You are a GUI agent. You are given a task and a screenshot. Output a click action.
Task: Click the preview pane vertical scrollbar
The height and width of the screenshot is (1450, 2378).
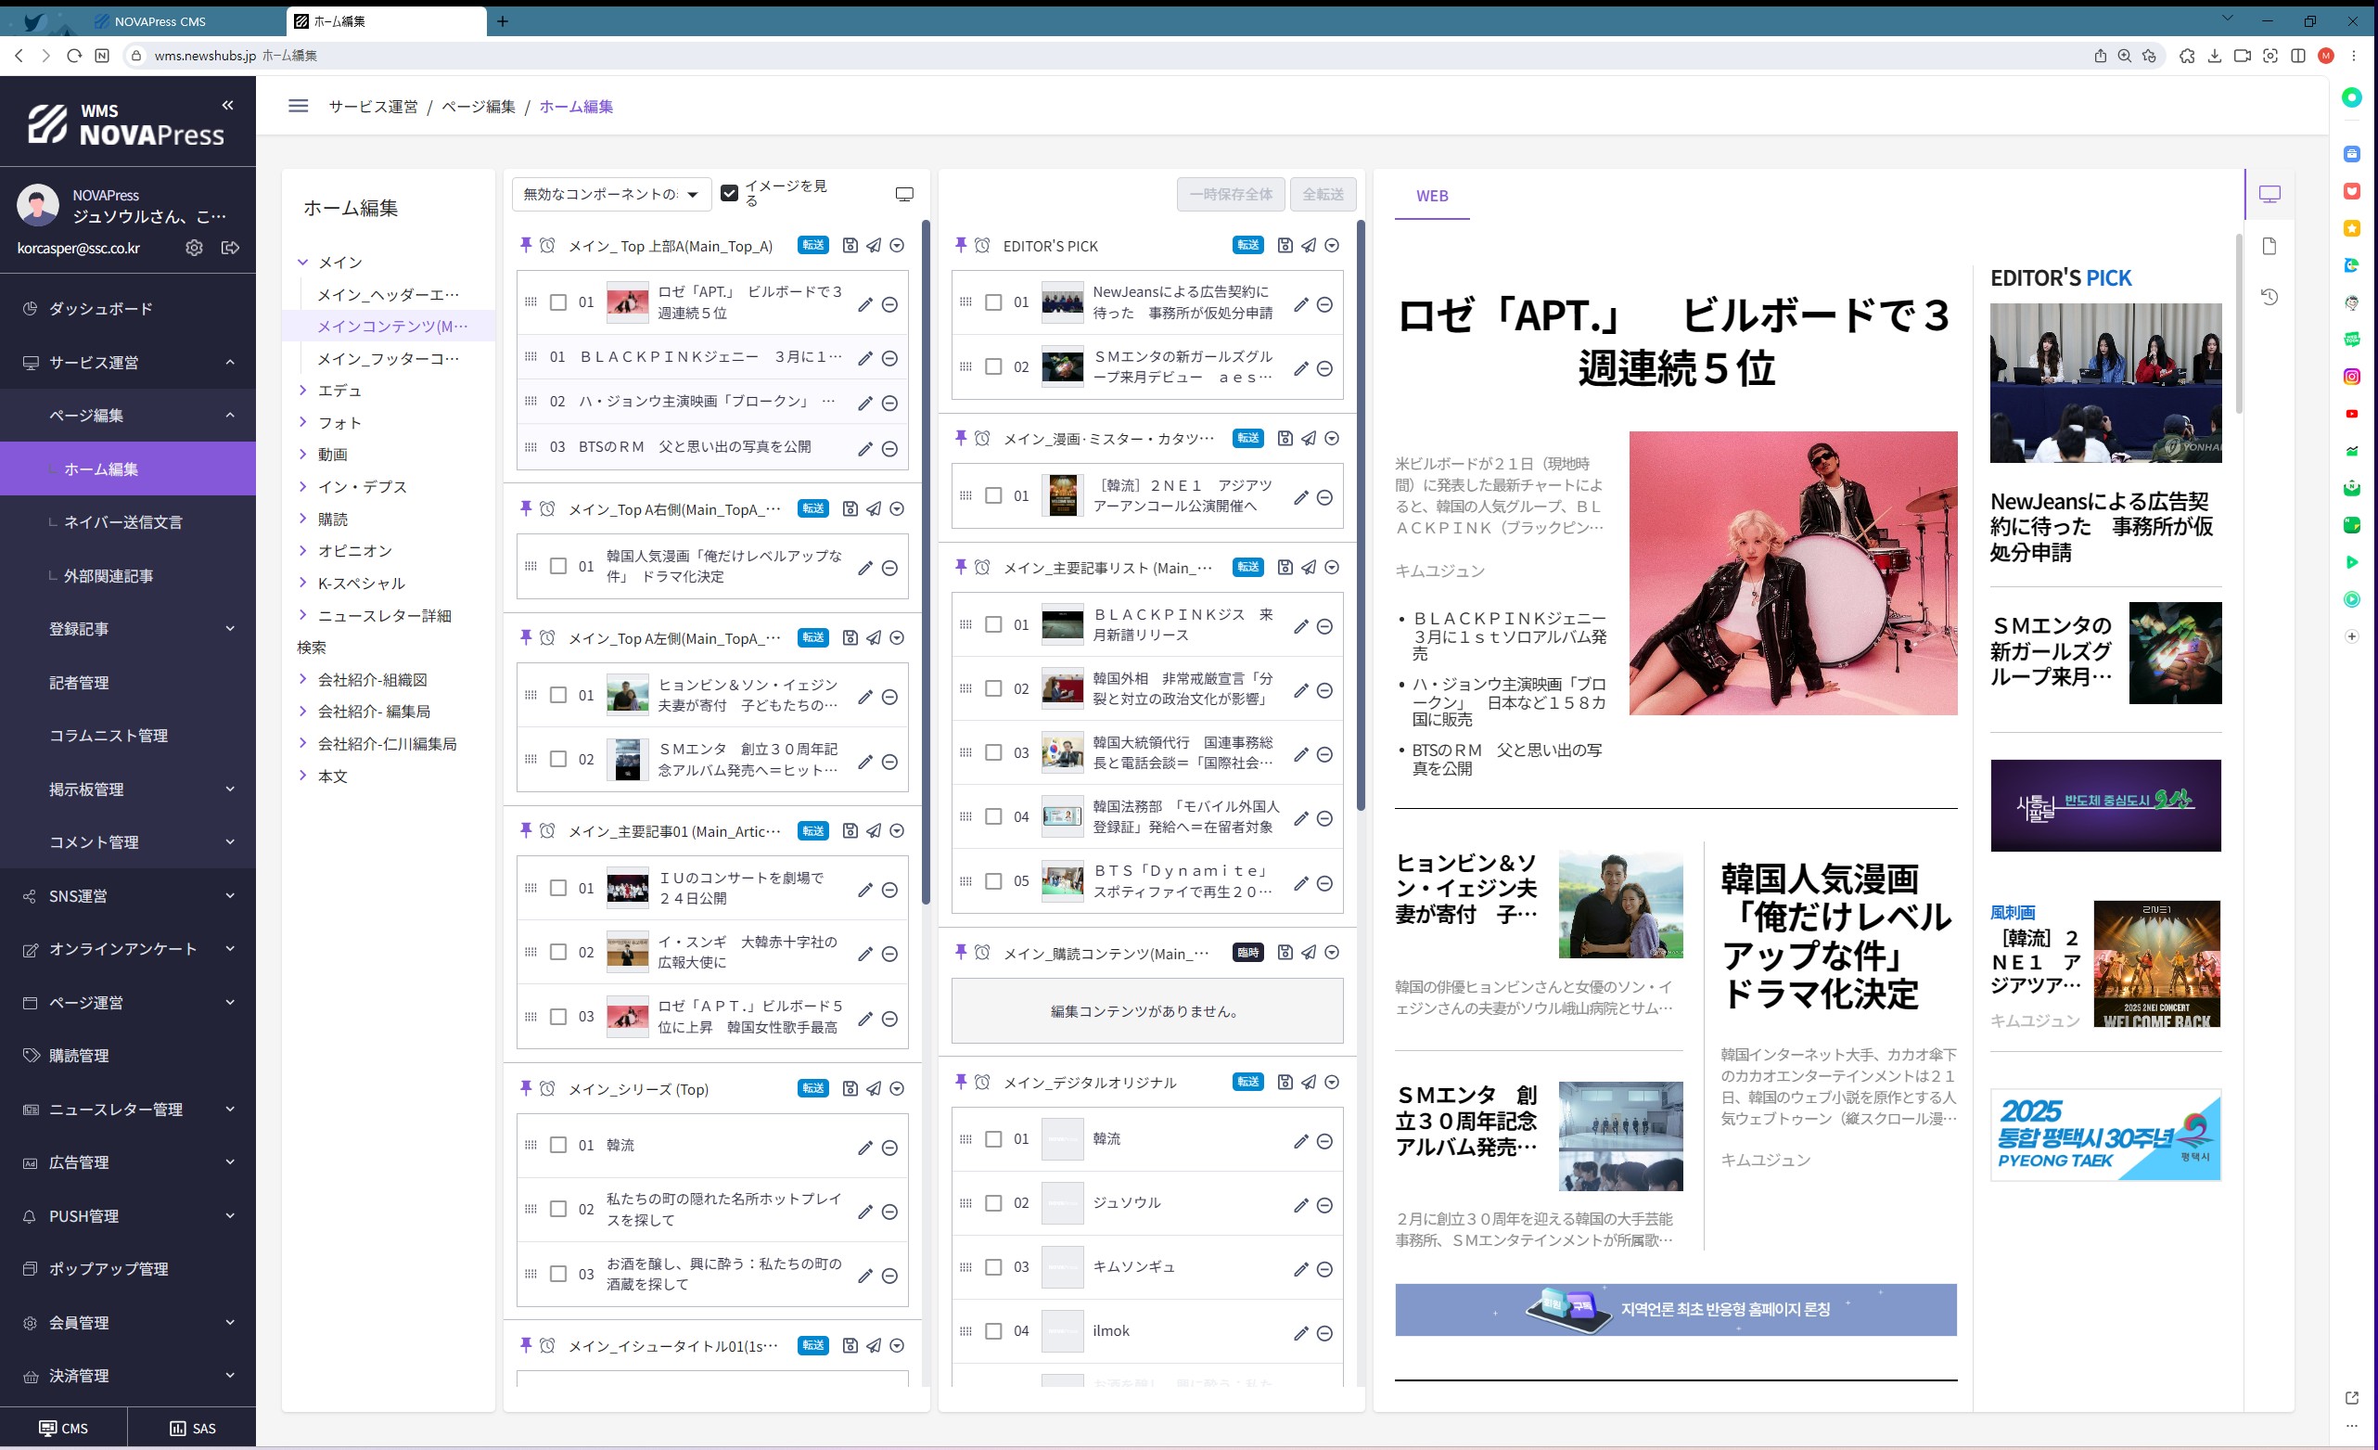point(2239,324)
